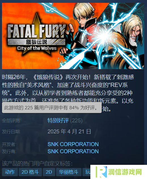Click the 该产品的热门用户自定义标签 heading
This screenshot has width=147, height=179.
[x=37, y=164]
